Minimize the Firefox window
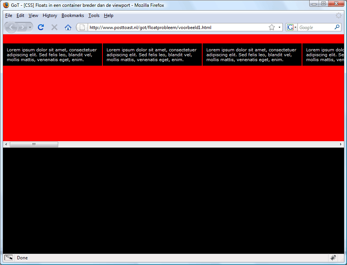Image resolution: width=347 pixels, height=265 pixels. [314, 3]
